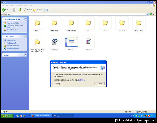Collapse the File and Folder Tasks panel

pos(25,19)
